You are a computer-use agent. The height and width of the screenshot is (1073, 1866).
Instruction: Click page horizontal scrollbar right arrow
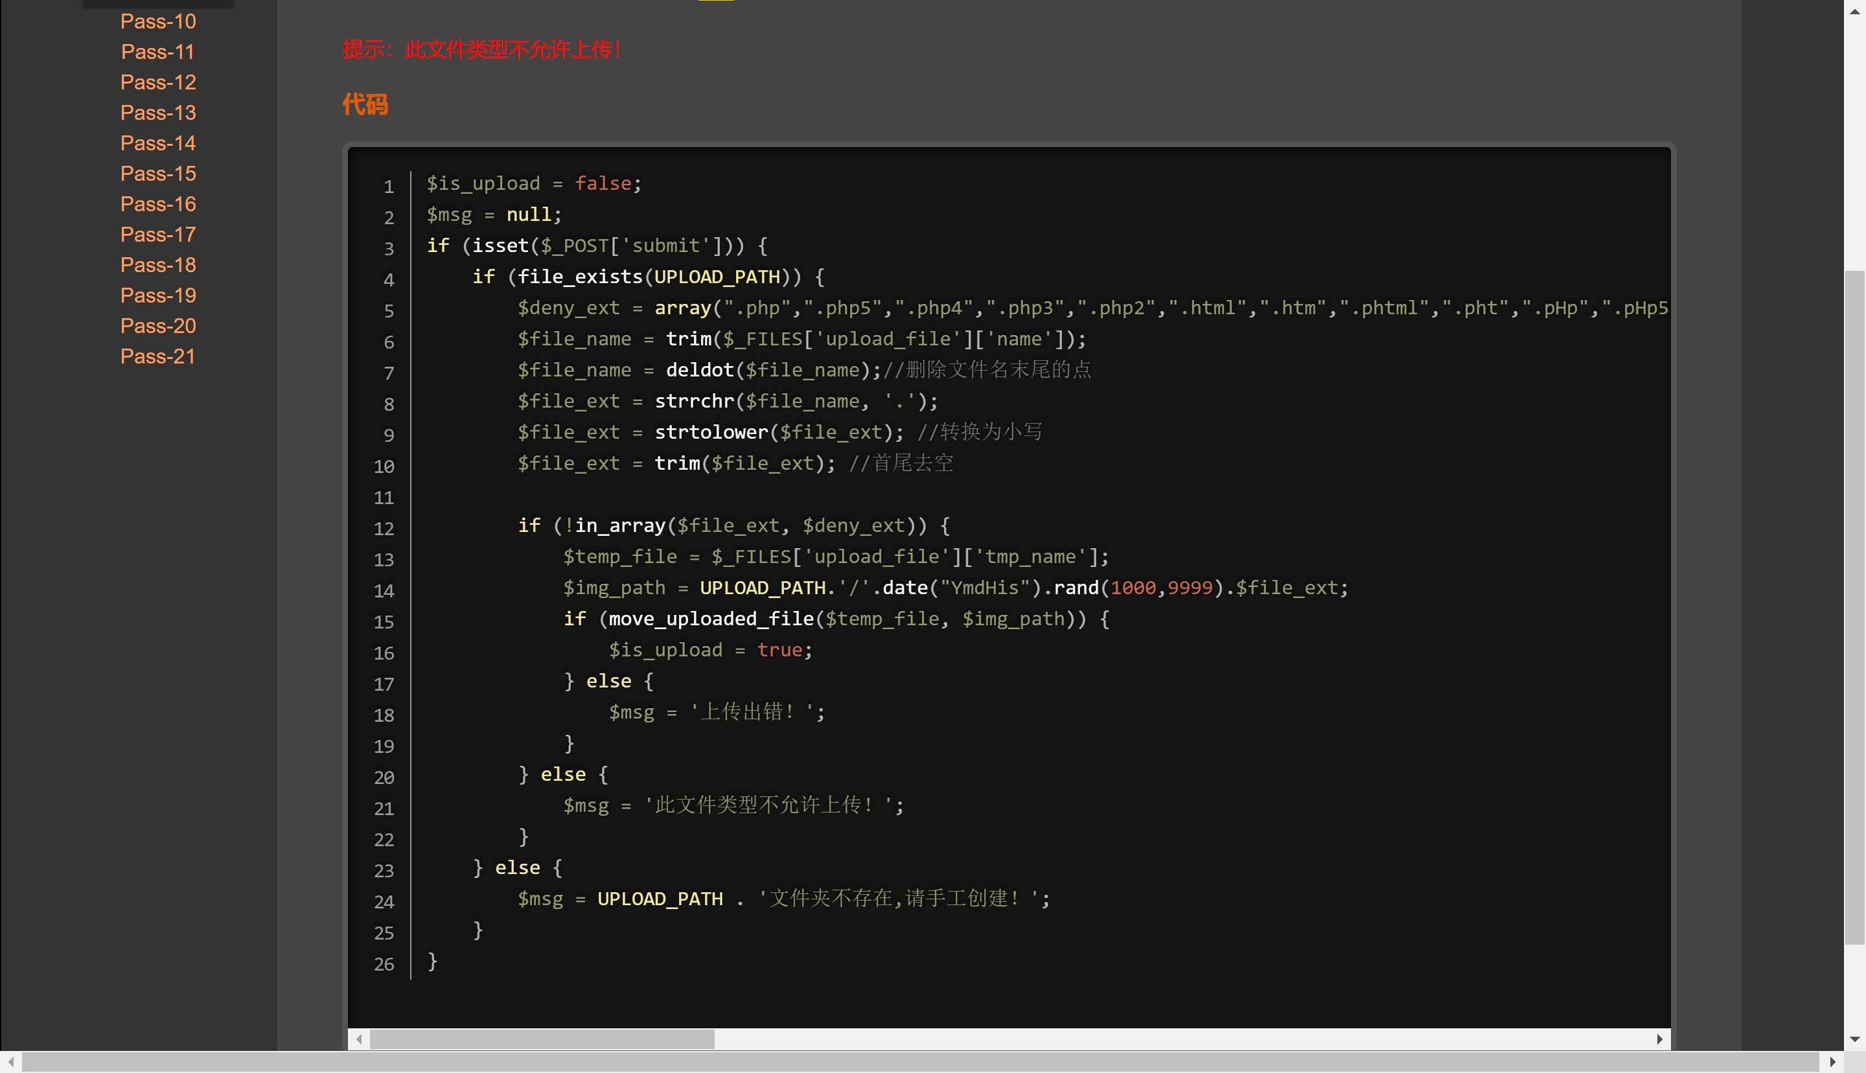point(1833,1062)
